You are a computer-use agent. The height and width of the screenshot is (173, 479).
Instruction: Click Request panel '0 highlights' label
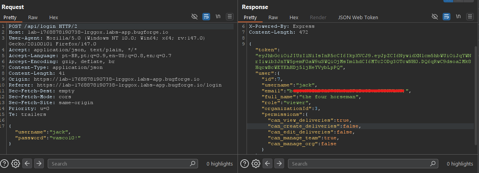click(219, 164)
